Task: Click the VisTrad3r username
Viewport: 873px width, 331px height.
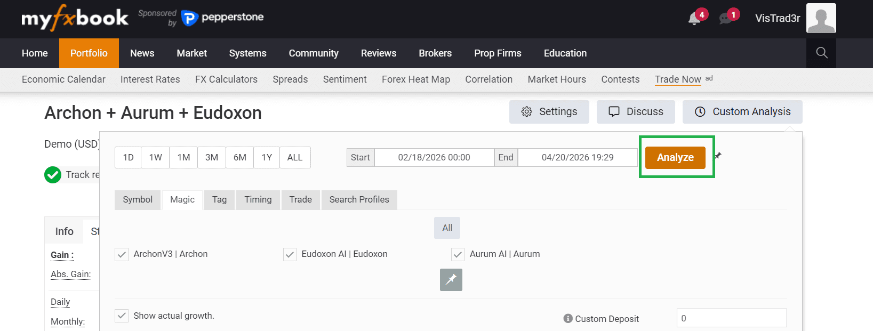Action: [778, 18]
